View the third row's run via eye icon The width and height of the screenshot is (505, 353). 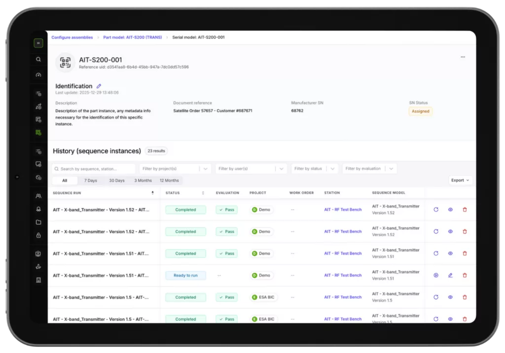(450, 254)
